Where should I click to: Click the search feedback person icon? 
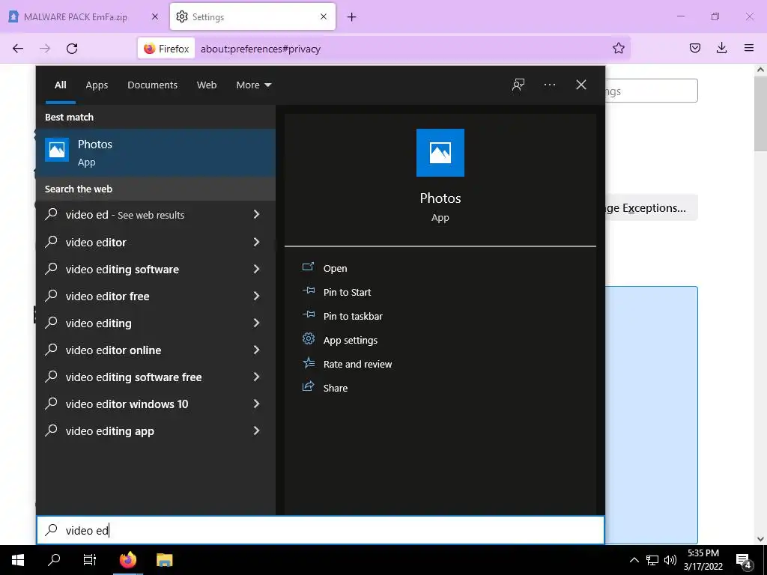[518, 85]
